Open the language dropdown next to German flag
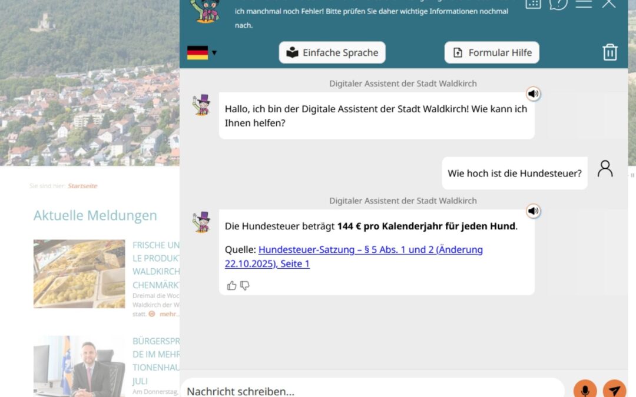Image resolution: width=636 pixels, height=397 pixels. pyautogui.click(x=214, y=53)
